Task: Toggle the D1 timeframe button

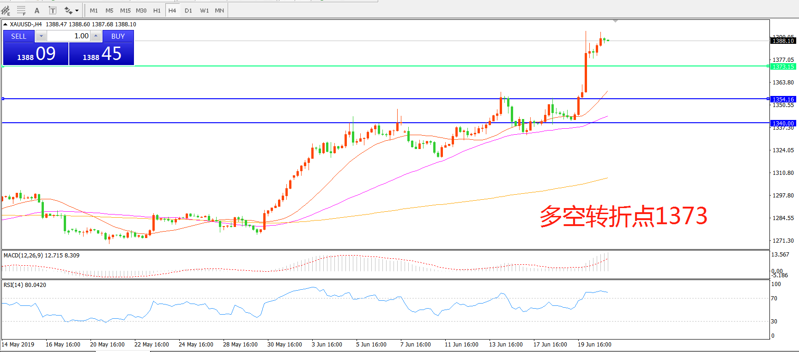Action: (x=188, y=10)
